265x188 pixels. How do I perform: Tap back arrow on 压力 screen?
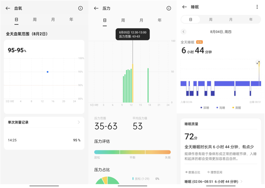95,8
